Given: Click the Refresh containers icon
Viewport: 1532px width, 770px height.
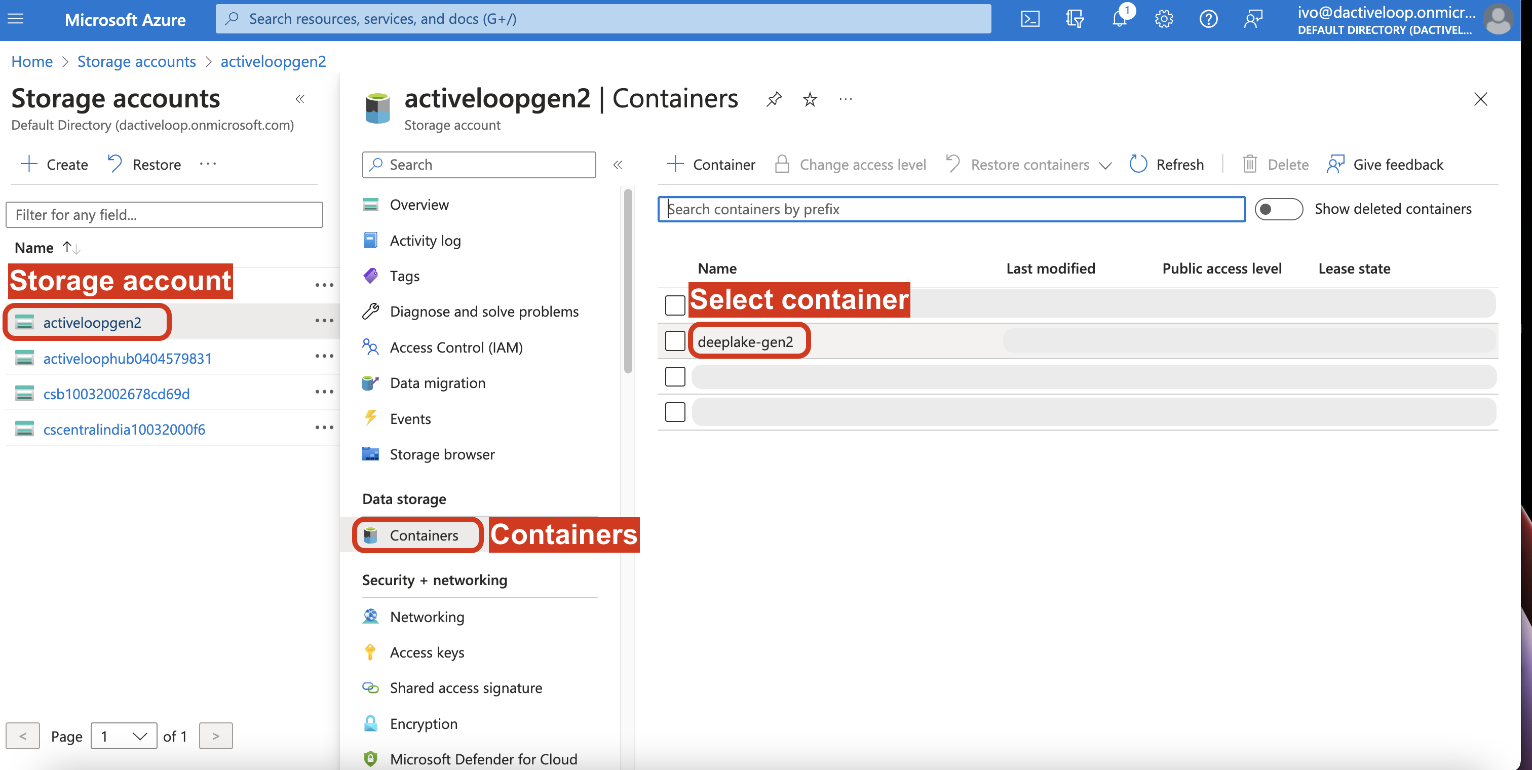Looking at the screenshot, I should pyautogui.click(x=1138, y=164).
